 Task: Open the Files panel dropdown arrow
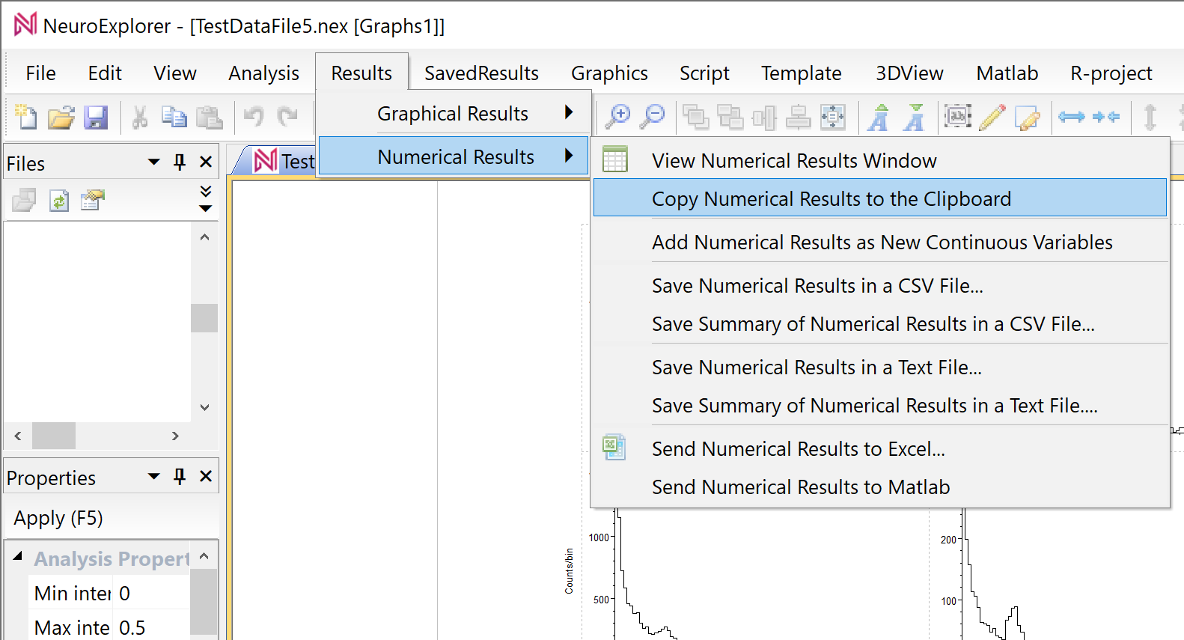click(154, 162)
